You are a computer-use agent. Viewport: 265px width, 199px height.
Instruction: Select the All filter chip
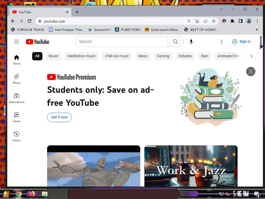click(x=37, y=56)
